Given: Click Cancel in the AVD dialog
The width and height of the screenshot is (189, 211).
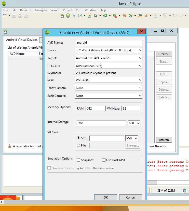Looking at the screenshot, I should [x=131, y=197].
